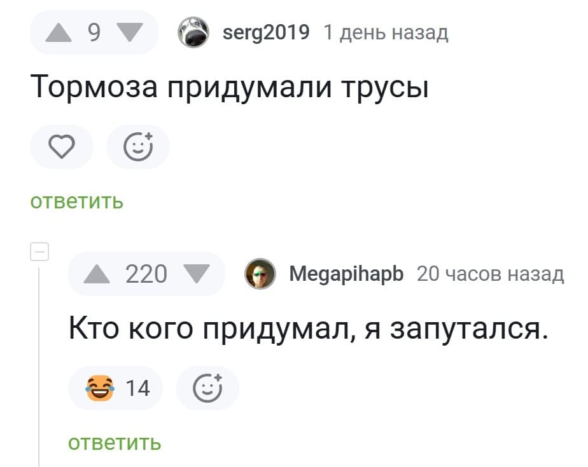Open serg2019's profile page

(x=265, y=32)
